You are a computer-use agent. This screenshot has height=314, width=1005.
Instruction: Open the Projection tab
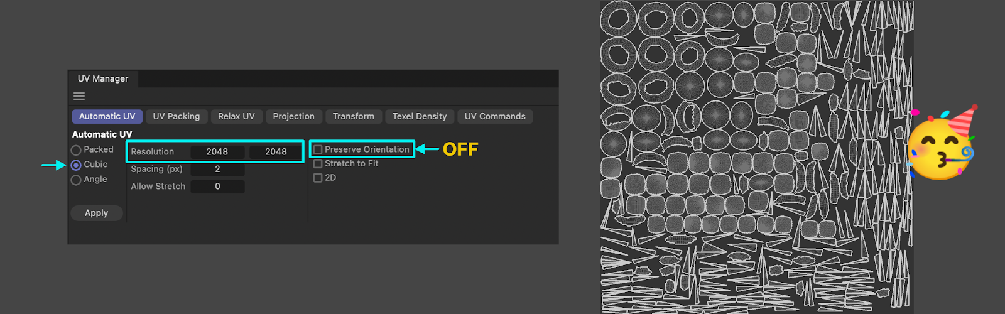pos(293,116)
